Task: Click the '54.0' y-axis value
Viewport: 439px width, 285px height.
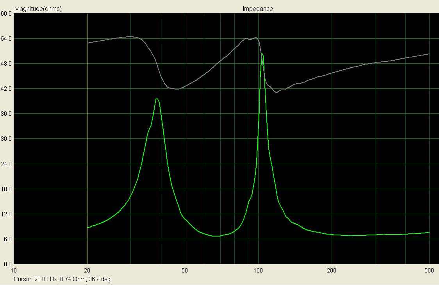Action: 6,39
